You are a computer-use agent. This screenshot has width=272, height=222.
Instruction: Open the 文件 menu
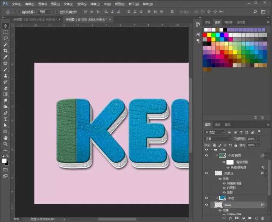pyautogui.click(x=16, y=3)
